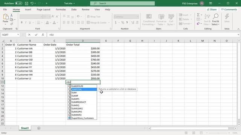Click Merge & Center button
This screenshot has width=241, height=135.
point(97,22)
